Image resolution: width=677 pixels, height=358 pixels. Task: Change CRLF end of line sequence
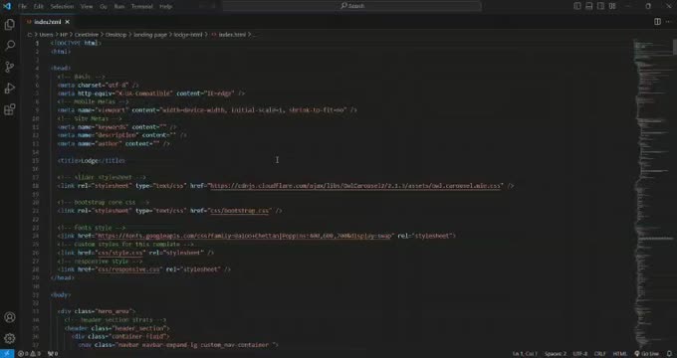[x=599, y=354]
